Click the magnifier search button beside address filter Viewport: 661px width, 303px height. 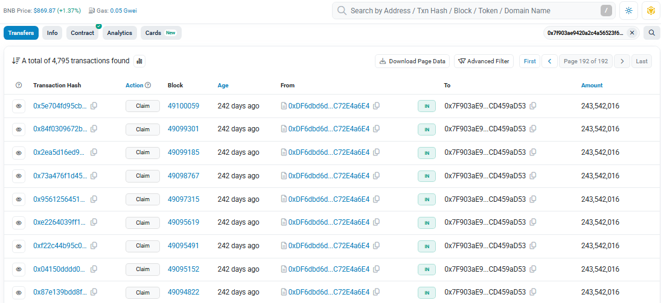pyautogui.click(x=651, y=33)
